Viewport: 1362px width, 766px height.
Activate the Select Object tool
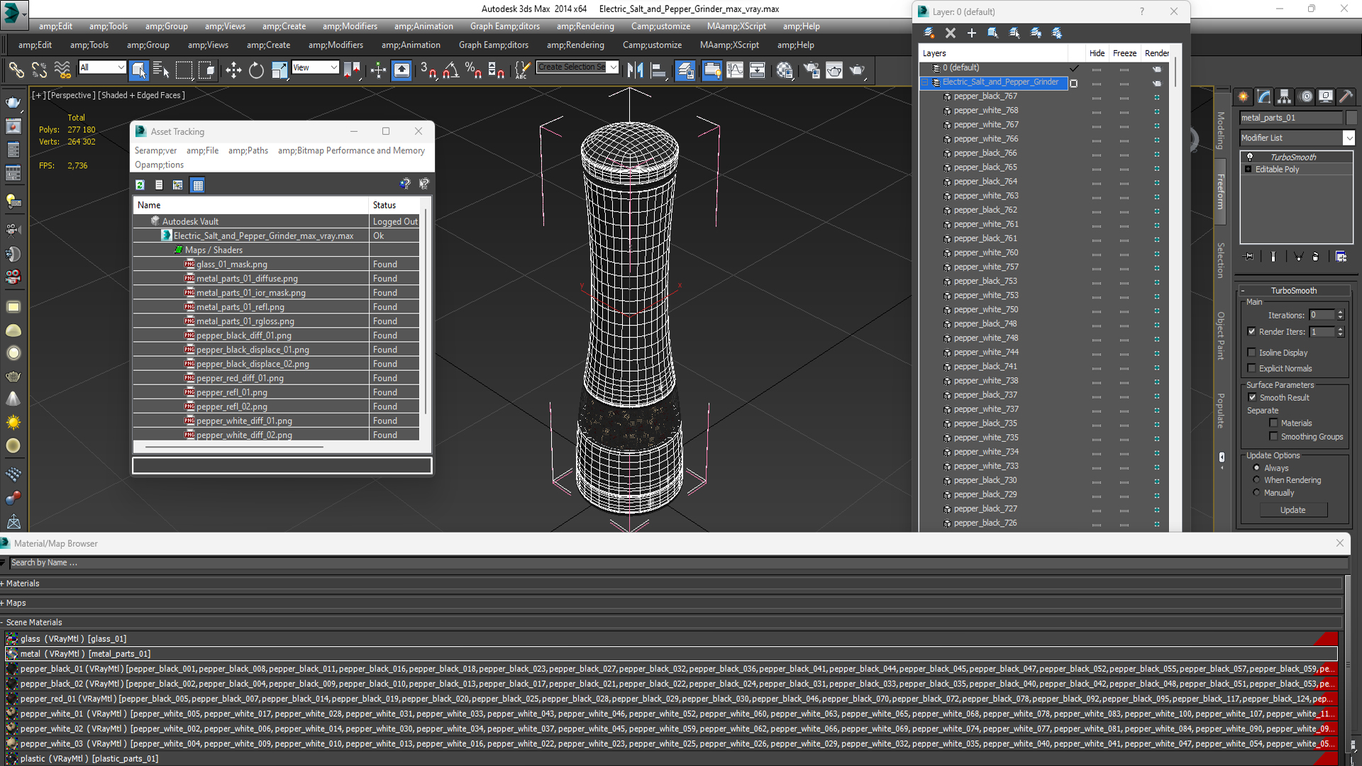138,70
